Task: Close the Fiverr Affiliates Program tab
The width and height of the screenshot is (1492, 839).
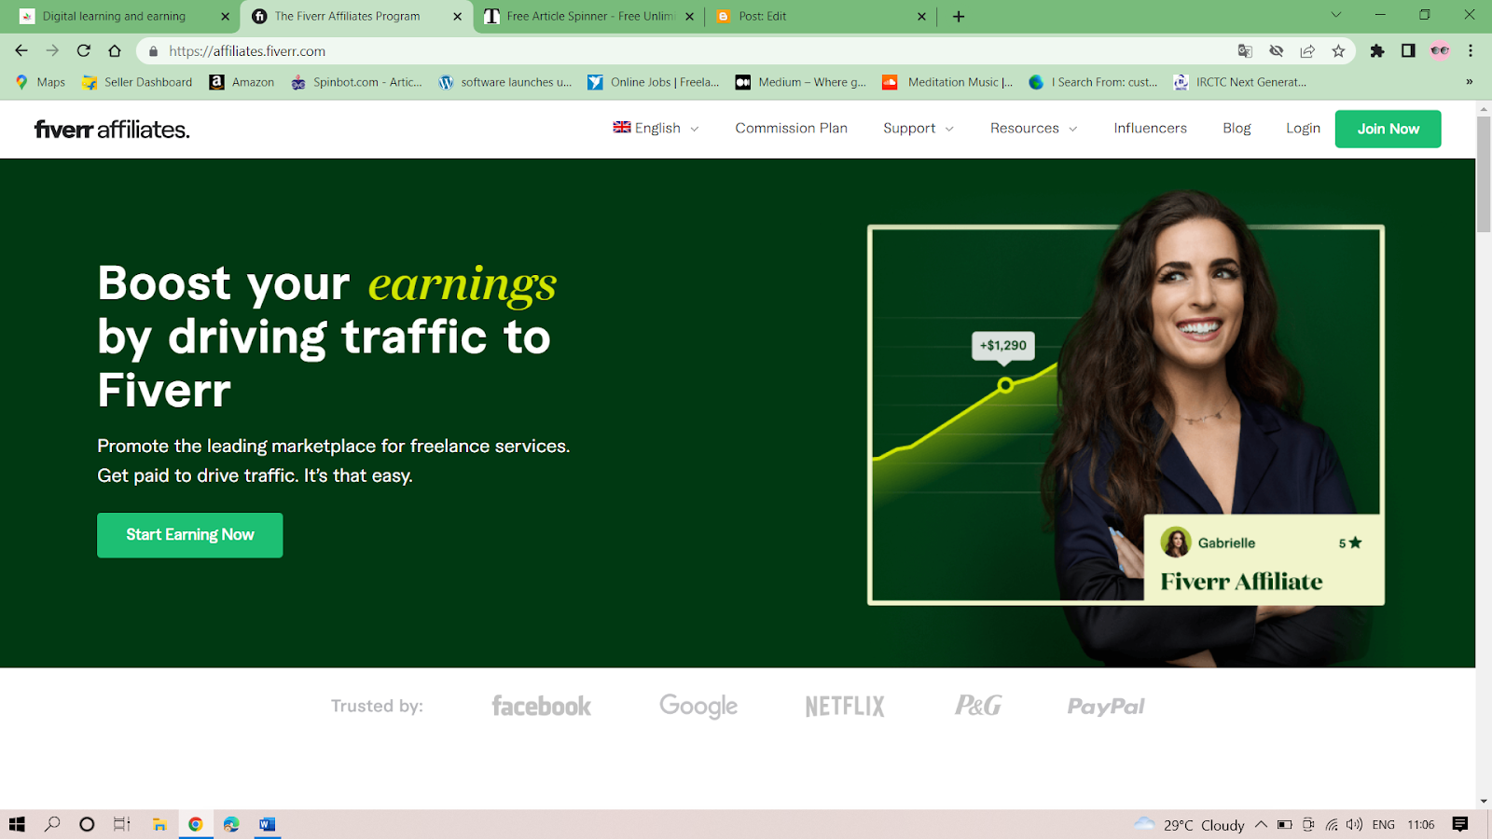Action: click(457, 16)
